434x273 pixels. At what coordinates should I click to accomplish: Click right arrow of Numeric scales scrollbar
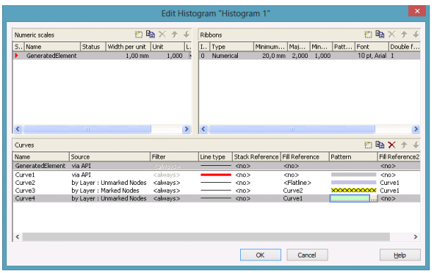tap(187, 129)
